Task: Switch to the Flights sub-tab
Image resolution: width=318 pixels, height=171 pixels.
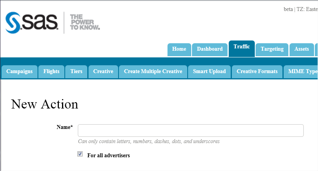Action: pos(51,72)
